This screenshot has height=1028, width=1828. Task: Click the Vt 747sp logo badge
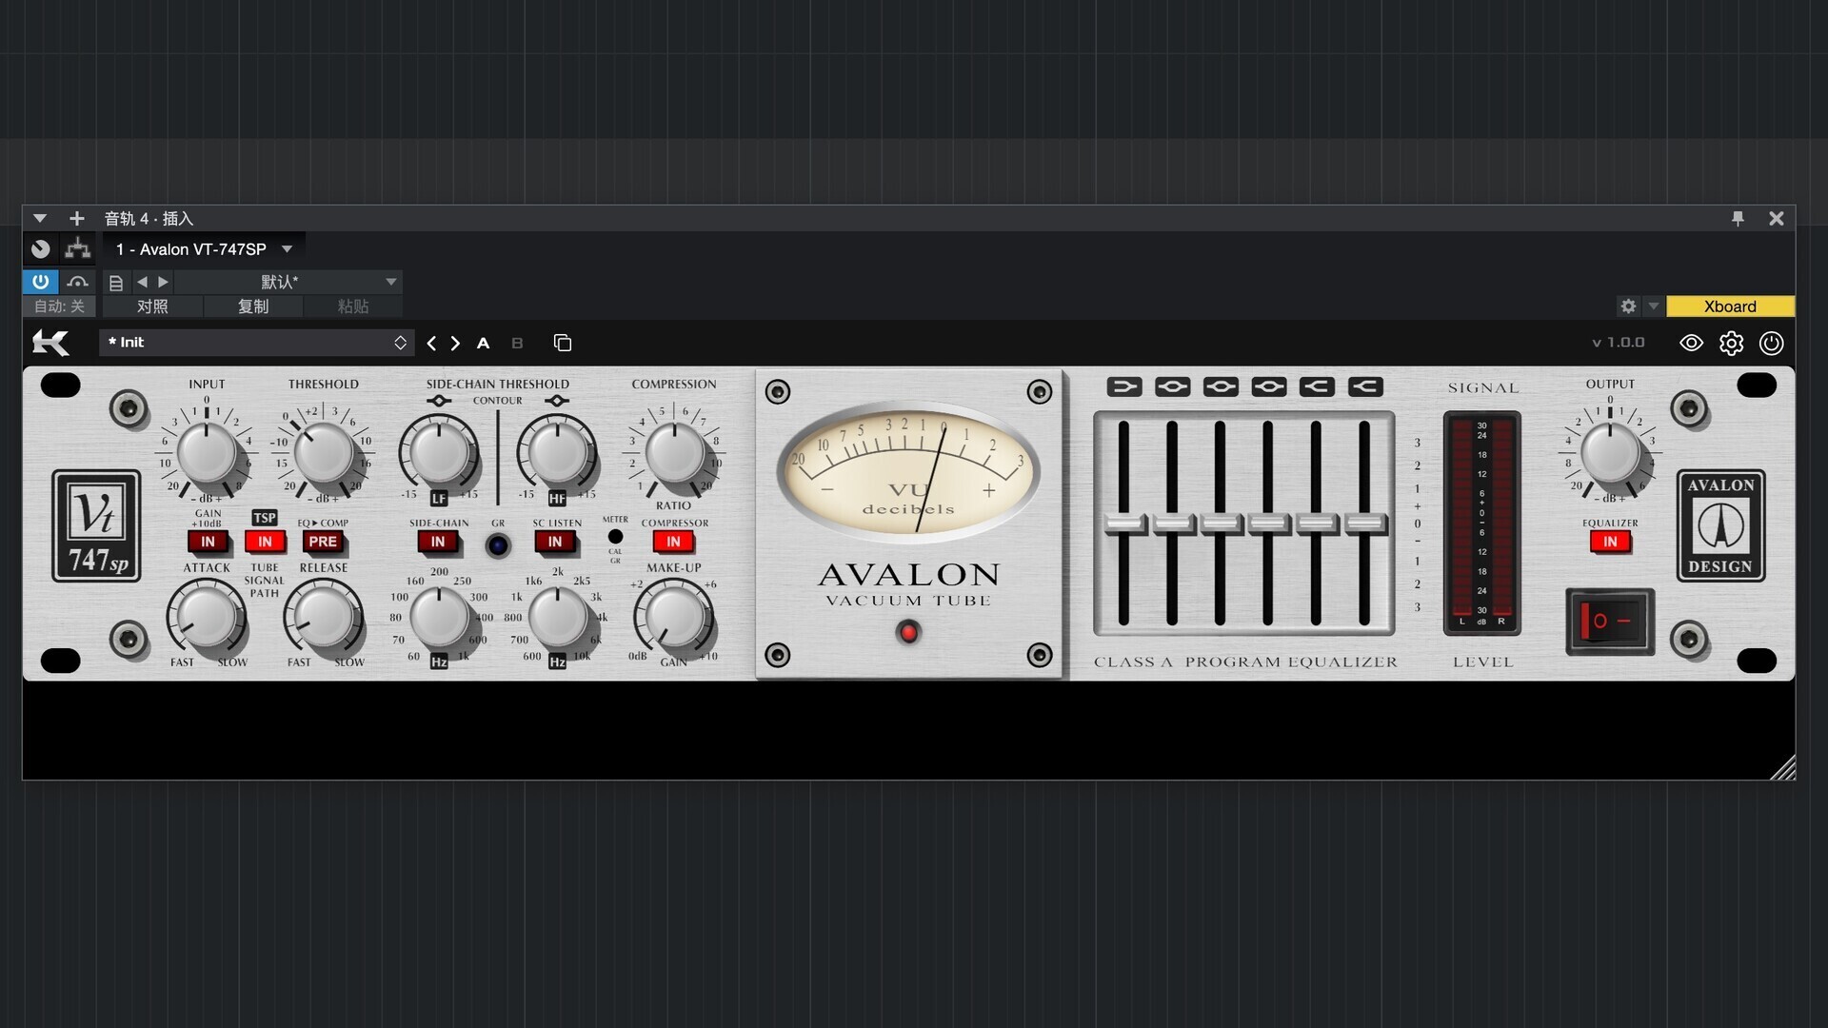coord(96,525)
